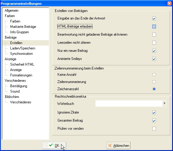Disable Animierte Smileys checkbox
The image size is (173, 151).
pos(154,59)
